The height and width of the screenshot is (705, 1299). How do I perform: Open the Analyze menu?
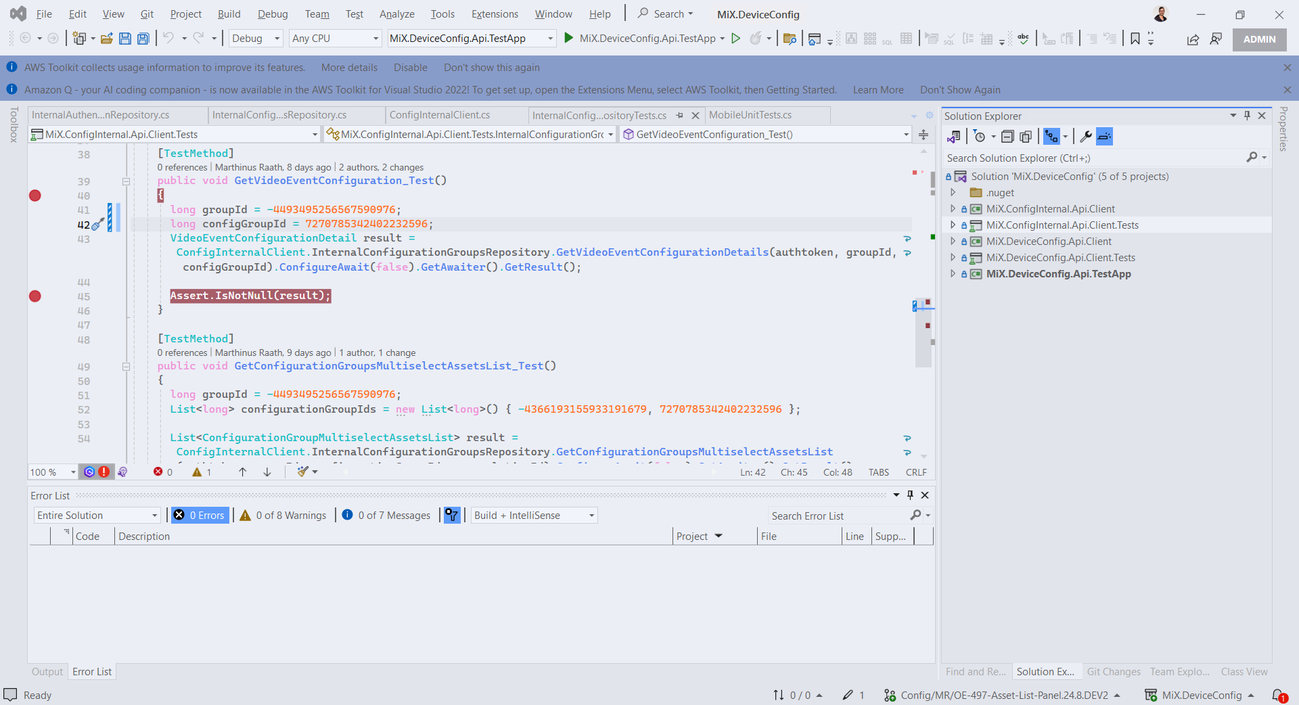396,14
